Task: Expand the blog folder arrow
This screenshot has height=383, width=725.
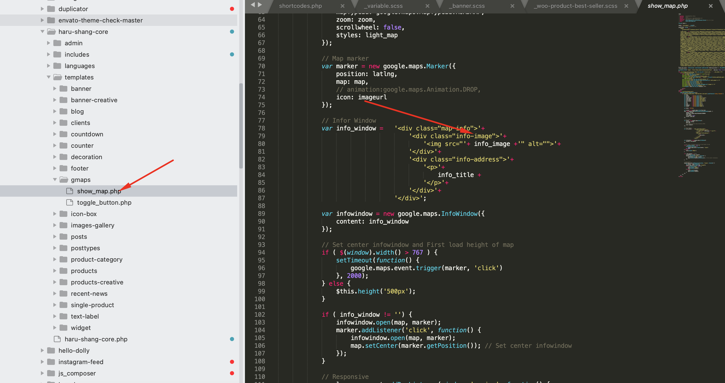Action: coord(55,111)
